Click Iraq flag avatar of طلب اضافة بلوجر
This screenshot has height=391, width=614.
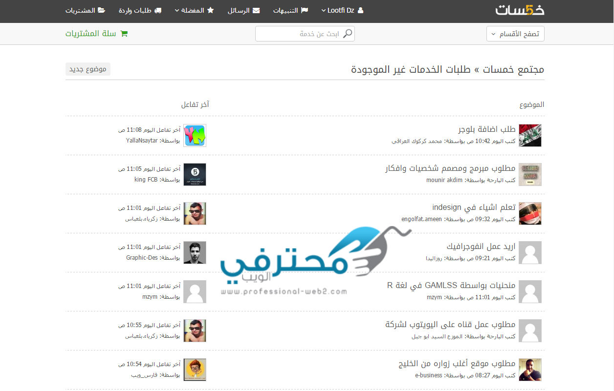[530, 135]
